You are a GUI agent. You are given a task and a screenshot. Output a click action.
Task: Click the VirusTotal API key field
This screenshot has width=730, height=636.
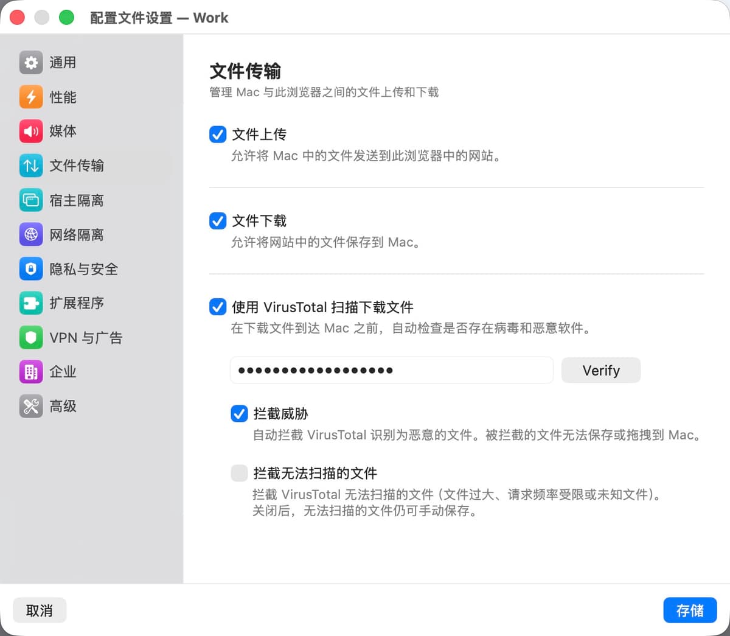[392, 370]
